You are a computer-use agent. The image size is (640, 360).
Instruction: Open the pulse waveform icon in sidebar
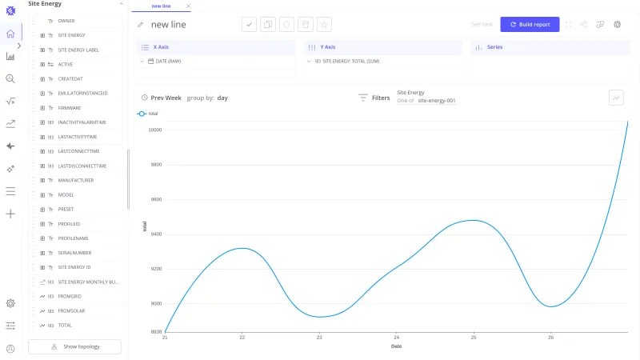tap(10, 146)
